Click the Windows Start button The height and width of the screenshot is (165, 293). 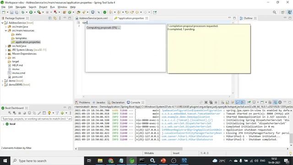click(x=5, y=161)
